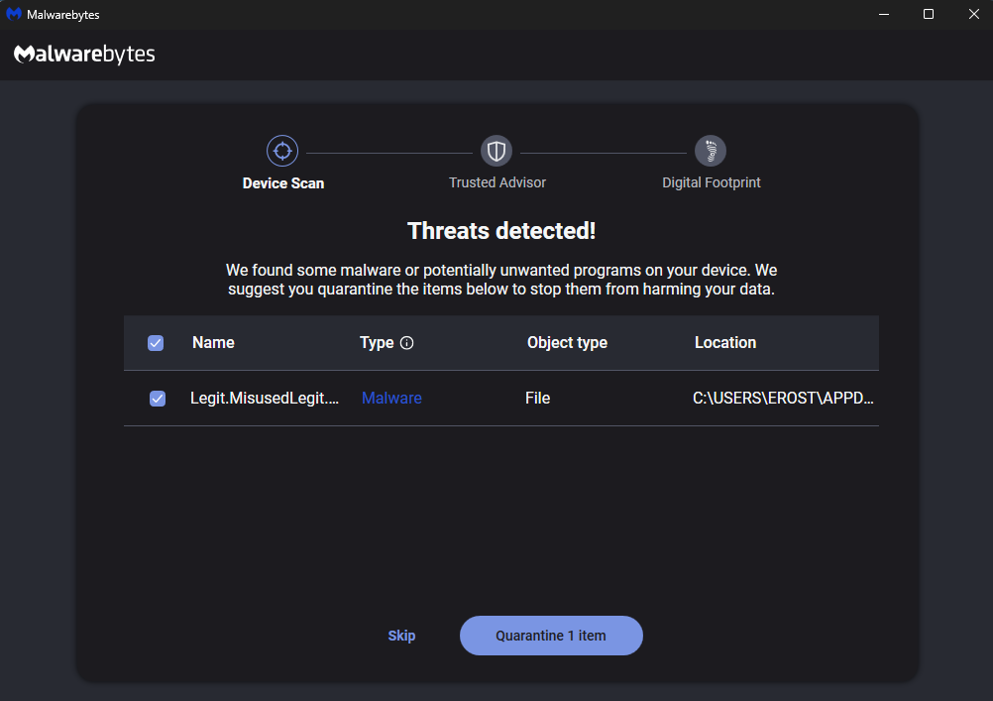Click the Malwarebytes logo in header

pyautogui.click(x=84, y=55)
